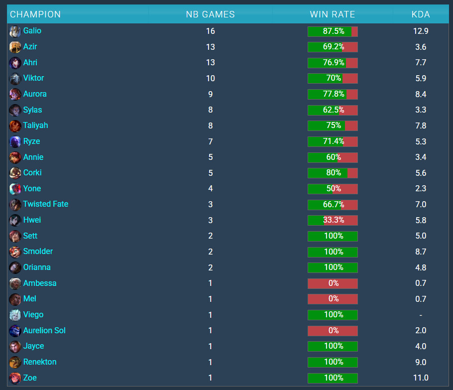Click the Viego champion portrait icon
This screenshot has height=390, width=453.
(15, 315)
